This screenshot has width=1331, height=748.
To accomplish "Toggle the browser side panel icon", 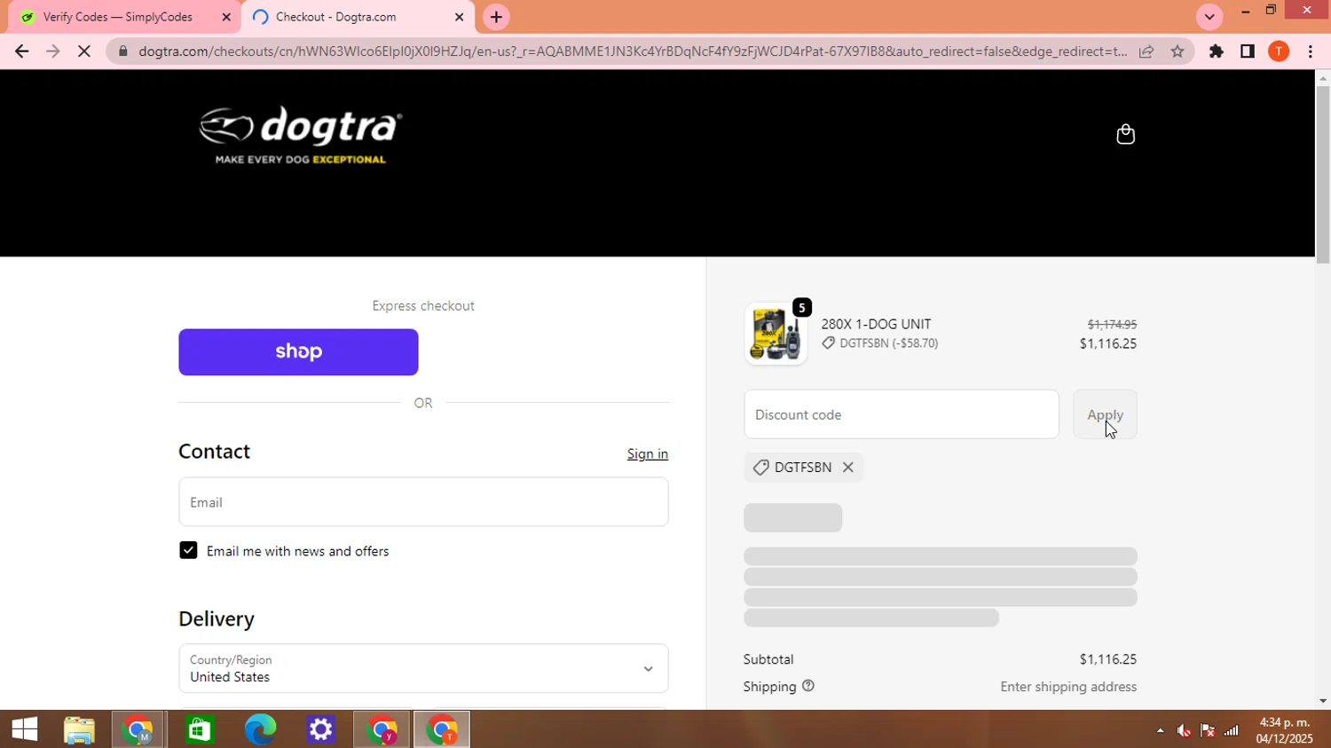I will click(x=1248, y=51).
